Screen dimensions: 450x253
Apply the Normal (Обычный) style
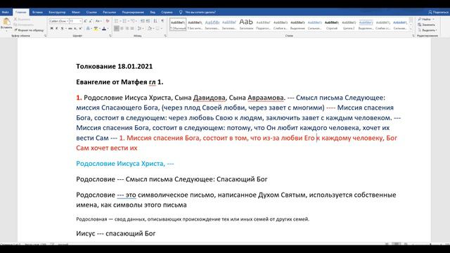(x=178, y=25)
